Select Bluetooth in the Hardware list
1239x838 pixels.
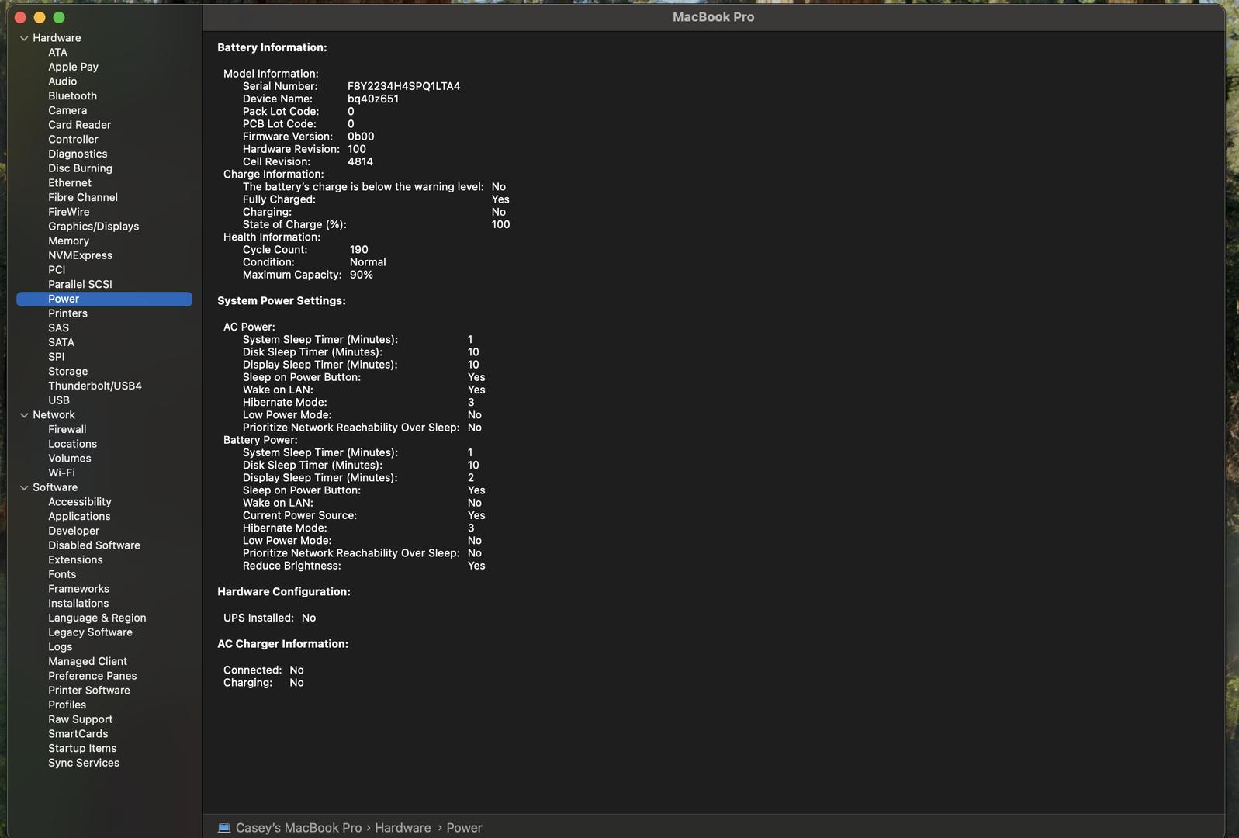[72, 96]
